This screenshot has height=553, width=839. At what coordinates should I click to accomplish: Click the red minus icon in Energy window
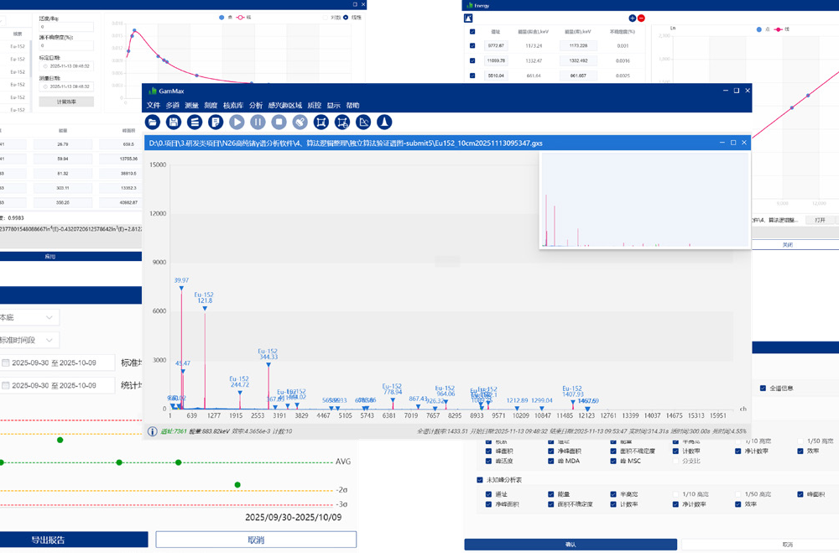[641, 18]
